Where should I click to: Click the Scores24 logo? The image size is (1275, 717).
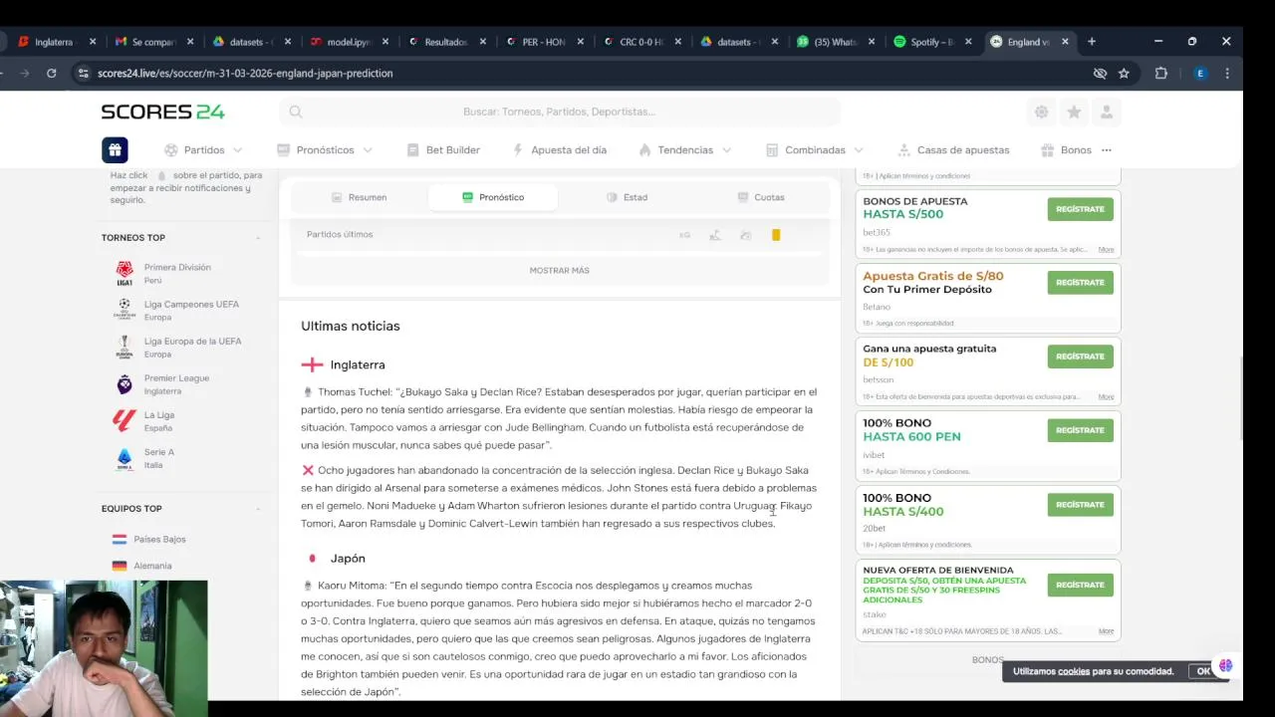162,112
